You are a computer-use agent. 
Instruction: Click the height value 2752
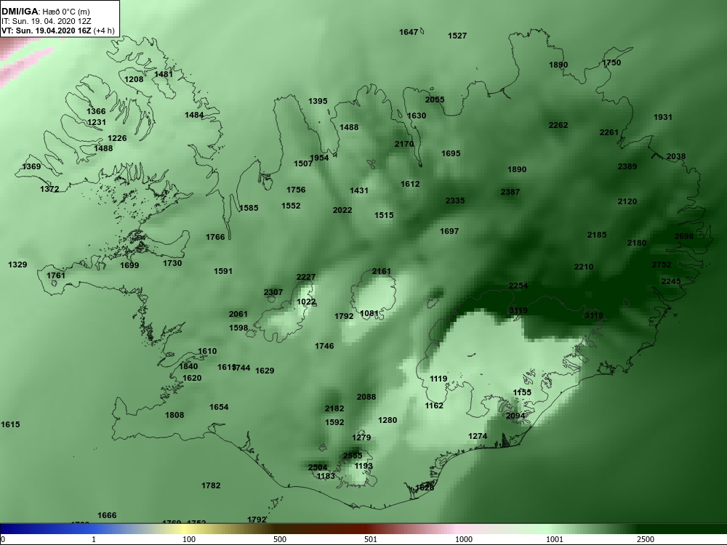[661, 265]
